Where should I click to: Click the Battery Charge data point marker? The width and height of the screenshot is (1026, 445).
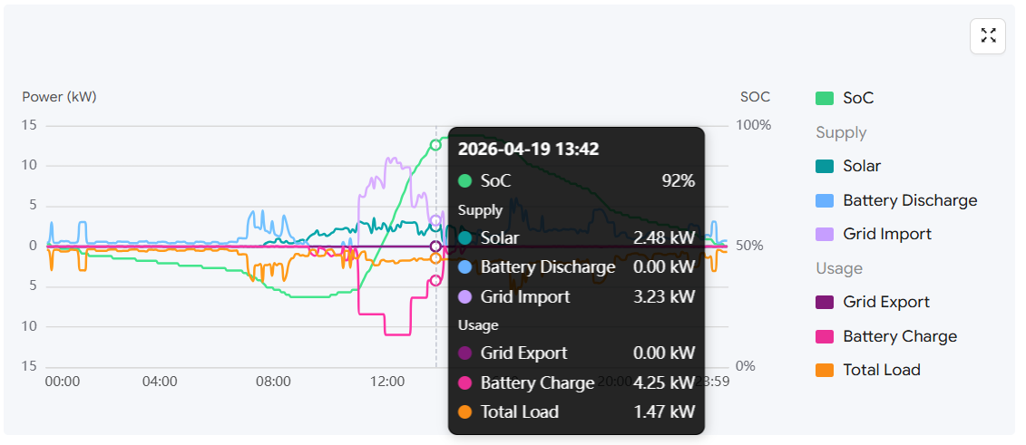pos(435,280)
